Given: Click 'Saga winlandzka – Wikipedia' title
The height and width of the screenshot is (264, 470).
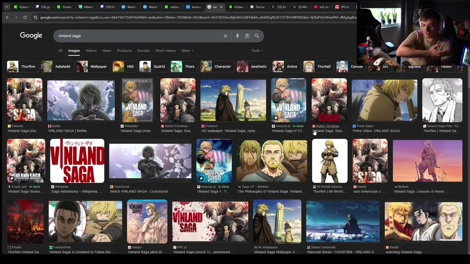Looking at the screenshot, I should pyautogui.click(x=77, y=191).
